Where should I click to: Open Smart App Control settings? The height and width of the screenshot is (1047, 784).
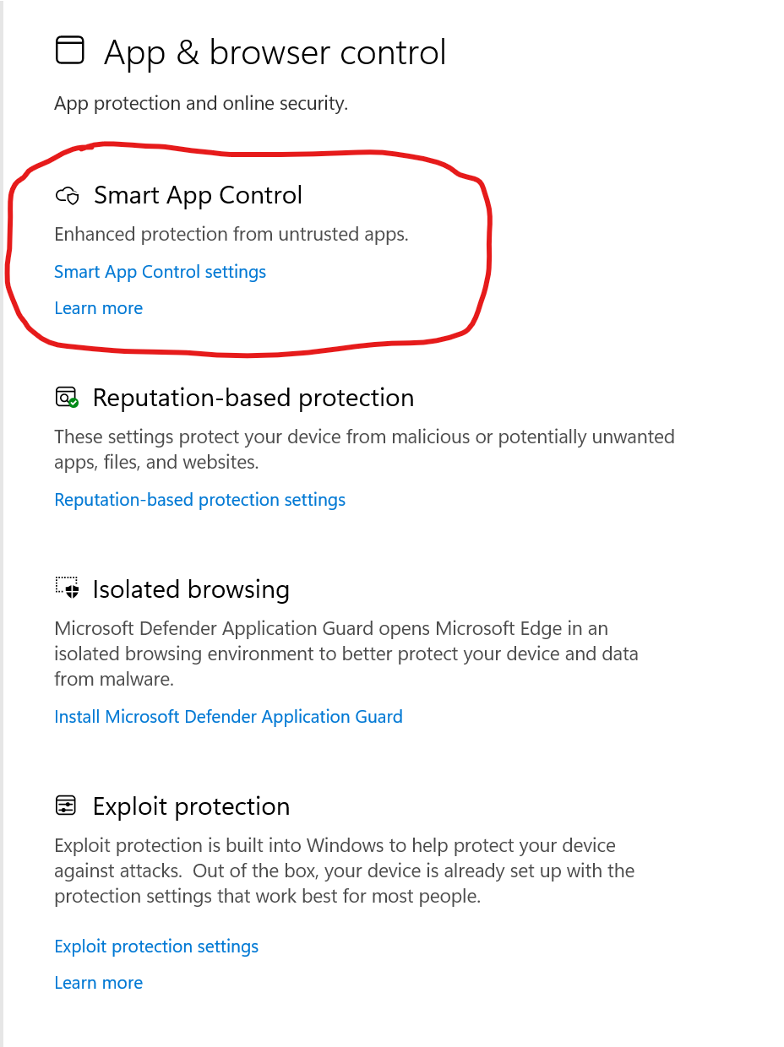tap(160, 272)
